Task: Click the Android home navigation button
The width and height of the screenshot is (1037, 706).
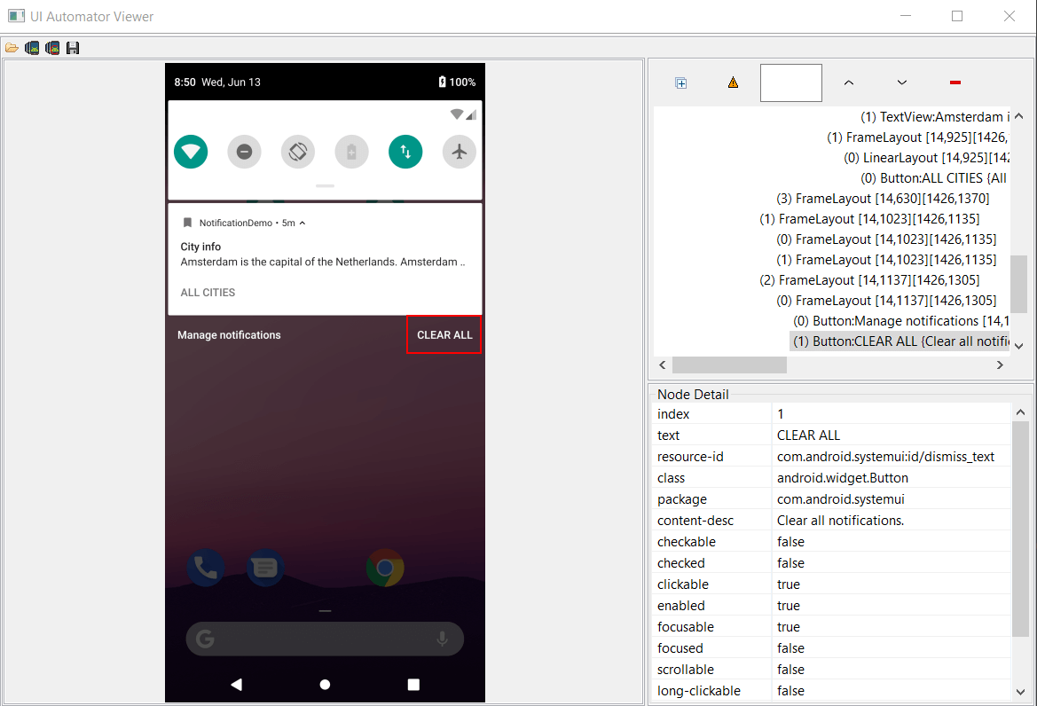Action: click(325, 684)
